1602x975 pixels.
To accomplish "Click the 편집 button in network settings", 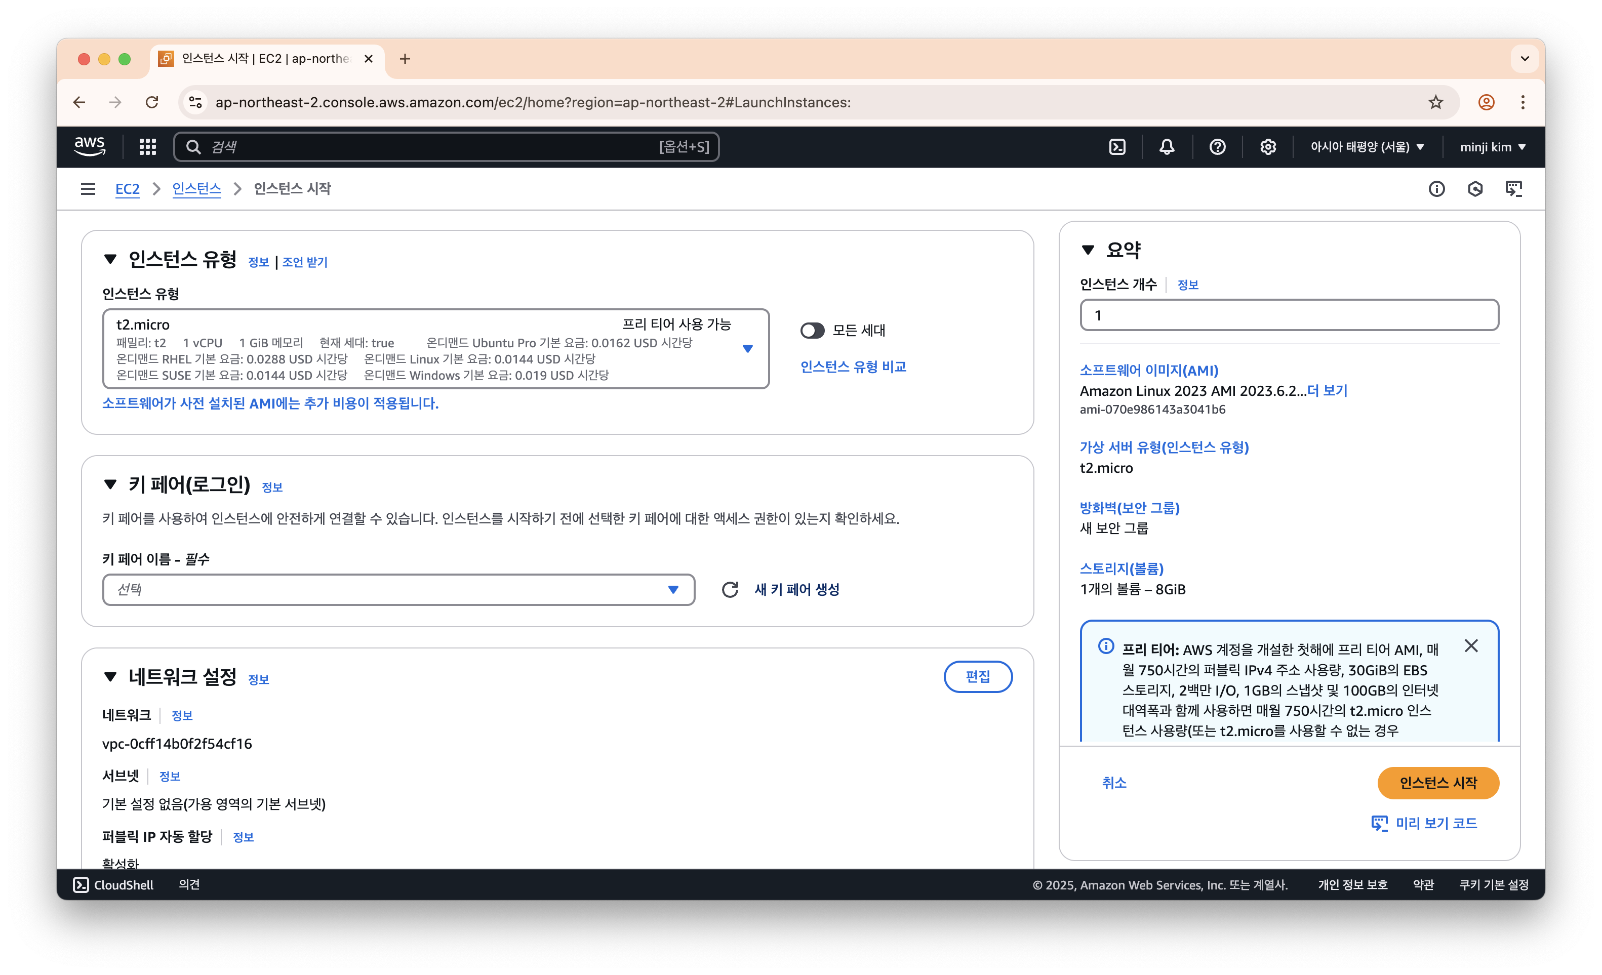I will [978, 677].
